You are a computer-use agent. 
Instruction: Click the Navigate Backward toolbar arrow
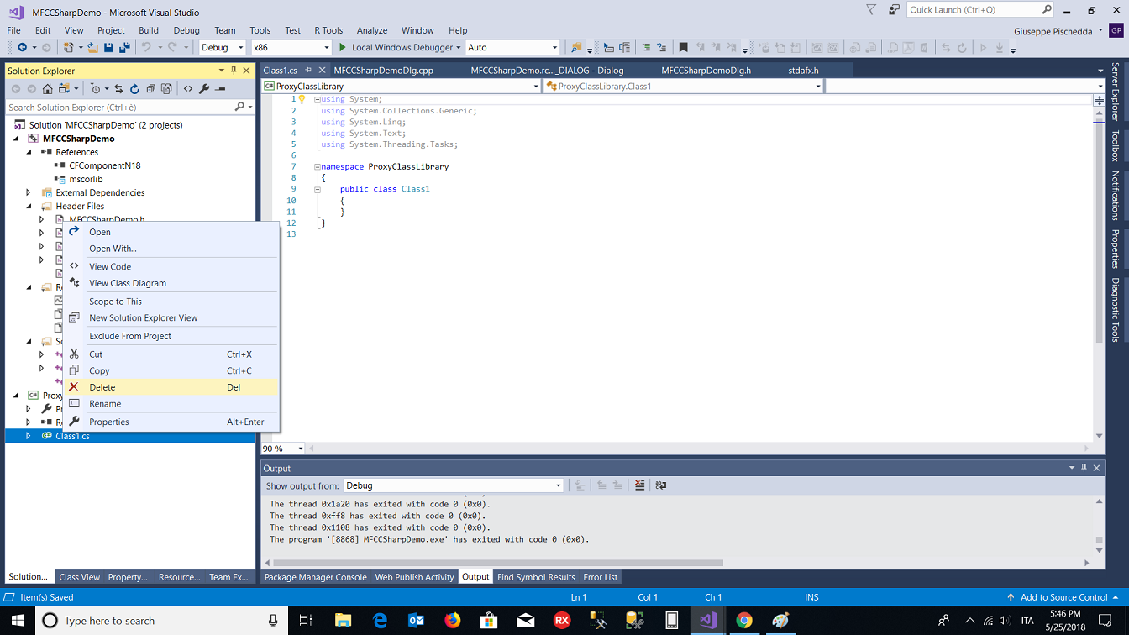click(x=22, y=48)
